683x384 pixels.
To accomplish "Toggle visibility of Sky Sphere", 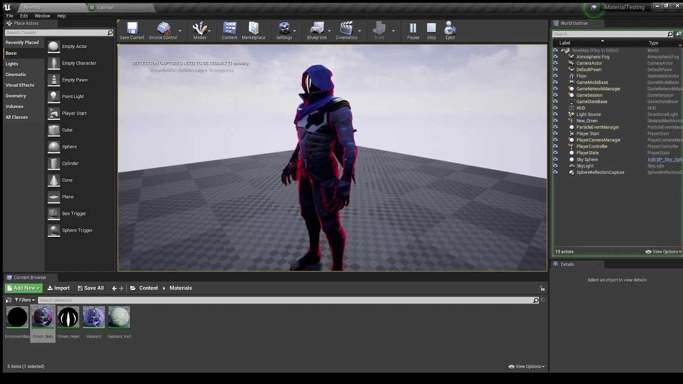I will [x=555, y=159].
